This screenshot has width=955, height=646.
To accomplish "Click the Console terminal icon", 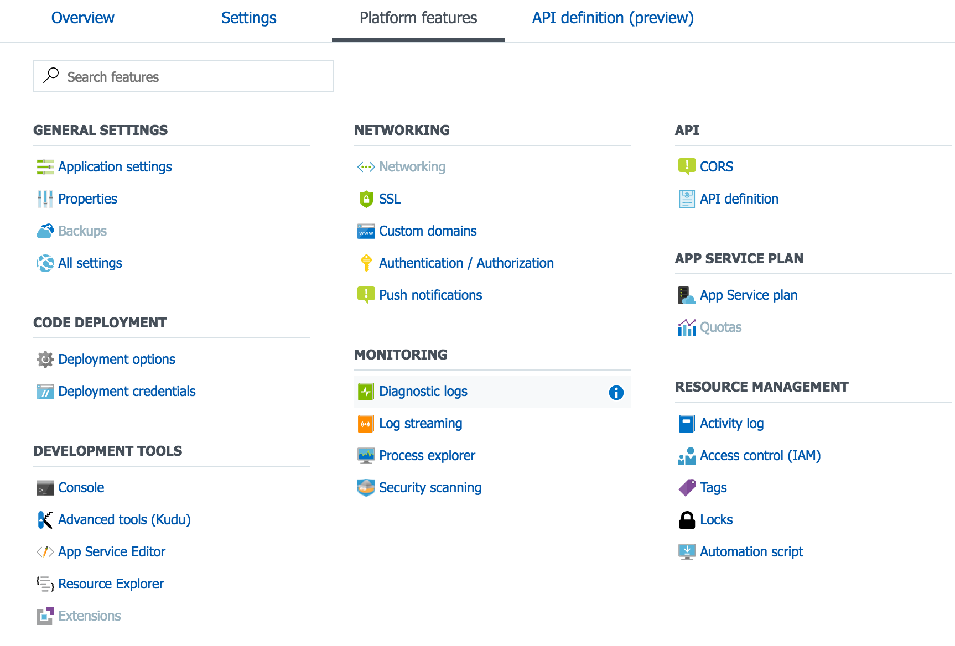I will click(45, 488).
